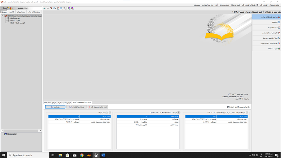Image resolution: width=281 pixels, height=158 pixels.
Task: Open Microsoft Word from the taskbar
Action: (103, 155)
